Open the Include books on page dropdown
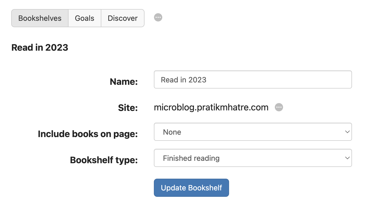The width and height of the screenshot is (384, 208). 253,132
